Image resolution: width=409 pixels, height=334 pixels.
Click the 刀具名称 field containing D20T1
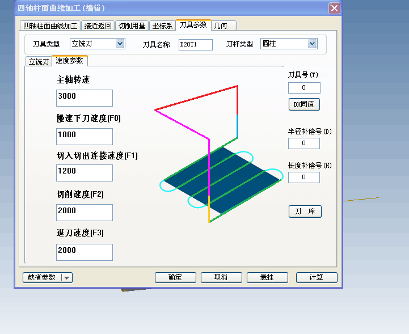tap(195, 44)
